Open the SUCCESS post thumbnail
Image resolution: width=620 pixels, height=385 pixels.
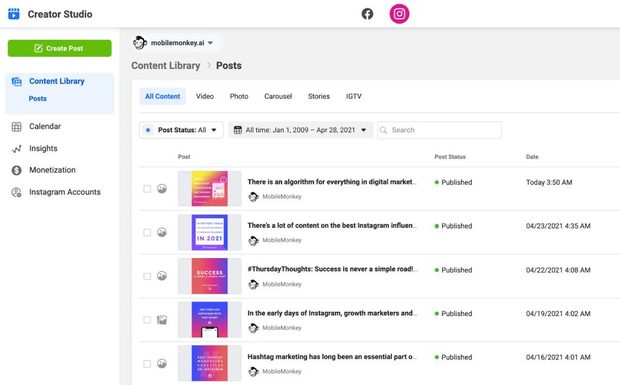209,276
